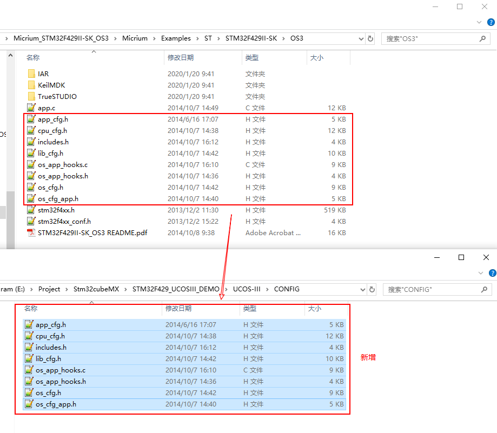
Task: Open the IAR folder icon
Action: 31,74
